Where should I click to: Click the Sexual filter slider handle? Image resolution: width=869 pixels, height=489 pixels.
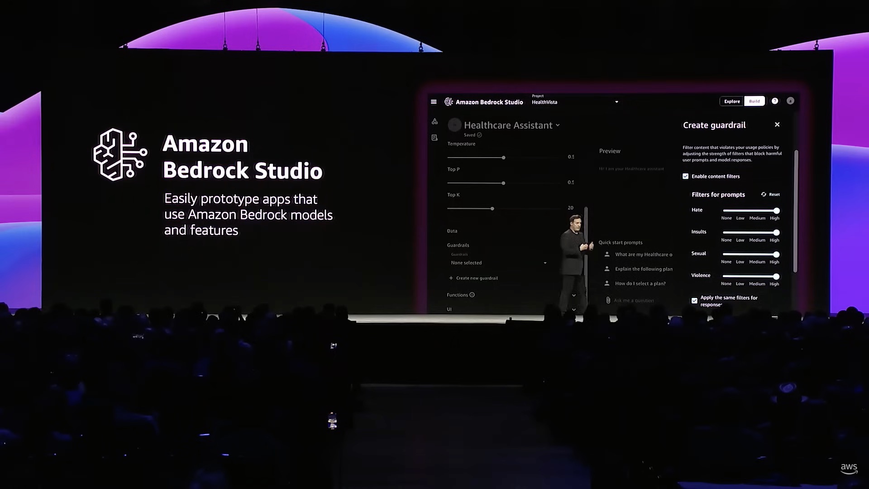coord(777,254)
